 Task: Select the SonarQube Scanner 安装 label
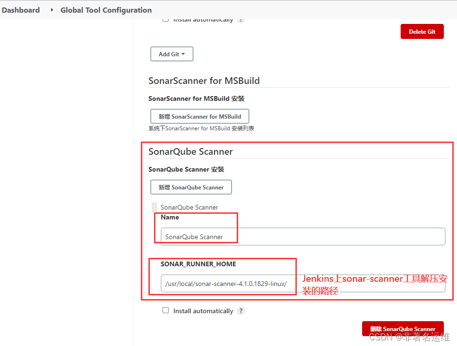point(186,169)
